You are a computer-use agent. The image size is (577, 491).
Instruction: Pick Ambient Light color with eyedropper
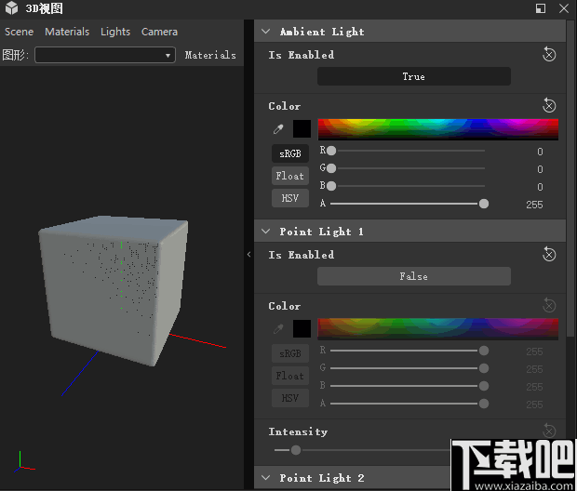pos(278,129)
